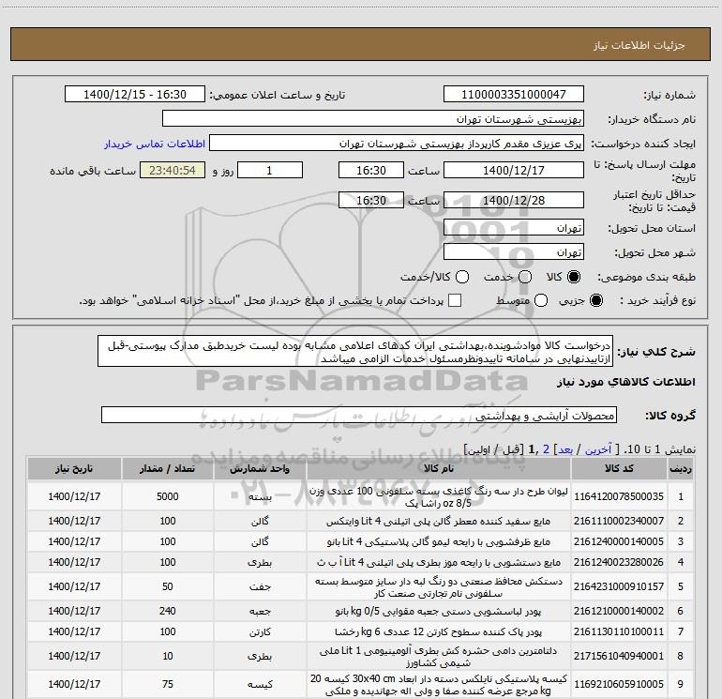Select the کالا/خدمت radio button
The width and height of the screenshot is (722, 699).
[x=462, y=277]
